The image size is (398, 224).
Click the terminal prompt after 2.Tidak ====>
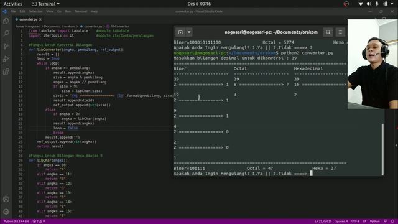[311, 174]
